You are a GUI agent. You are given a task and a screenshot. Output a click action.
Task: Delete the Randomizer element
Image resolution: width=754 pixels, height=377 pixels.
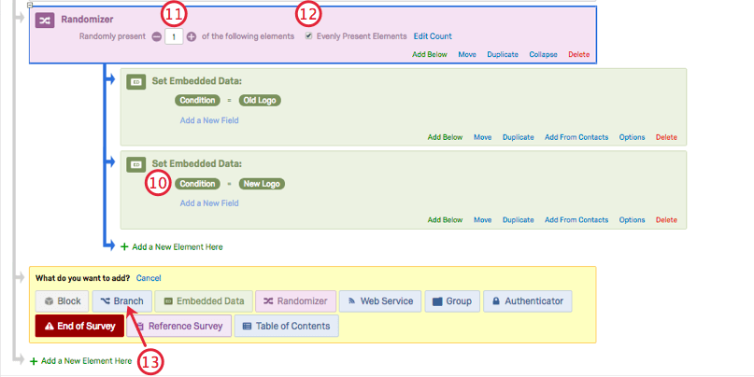[x=579, y=54]
